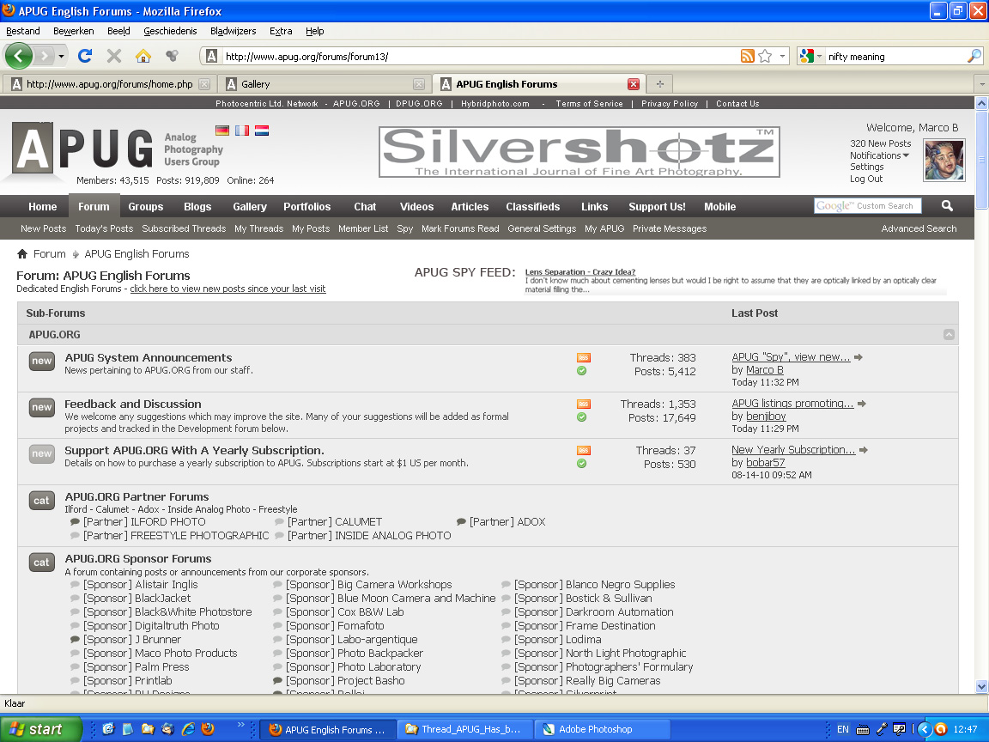Open the Portfolios navigation tab
Image resolution: width=989 pixels, height=742 pixels.
306,206
